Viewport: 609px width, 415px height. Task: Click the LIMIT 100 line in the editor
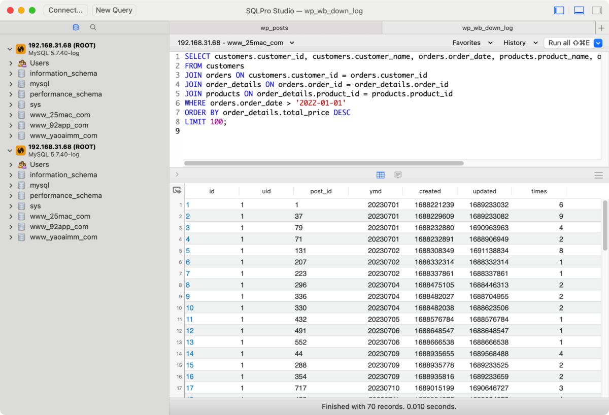pyautogui.click(x=206, y=122)
